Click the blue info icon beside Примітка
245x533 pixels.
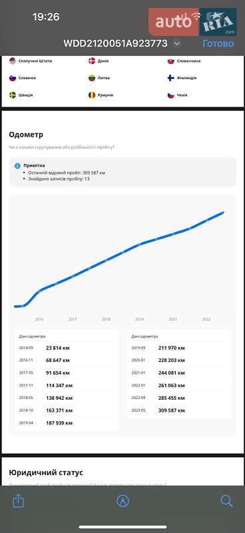point(17,166)
